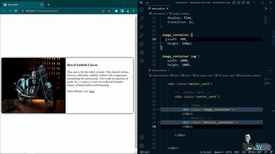Open the VS Code hamburger menu
275x154 pixels.
coord(147,3)
